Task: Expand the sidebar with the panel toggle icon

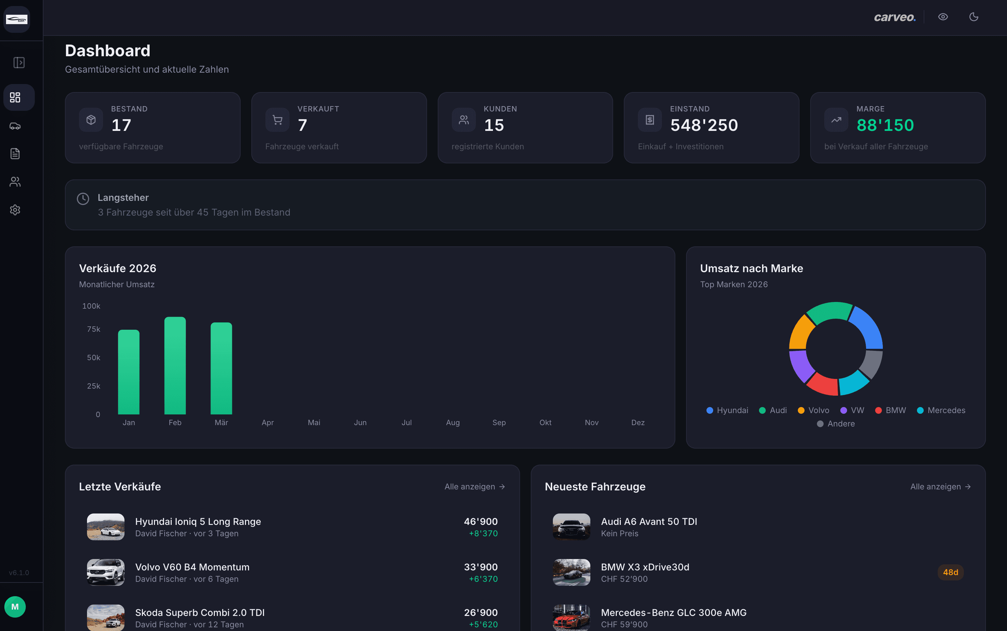Action: [19, 63]
